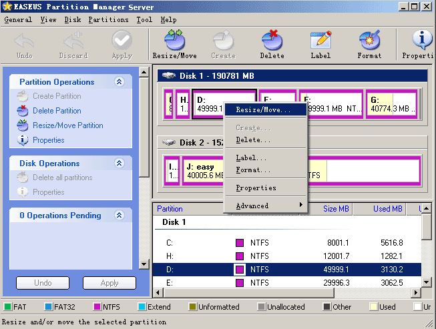Click the Delete all partitions link
Screen dimensions: 436x329
click(63, 178)
